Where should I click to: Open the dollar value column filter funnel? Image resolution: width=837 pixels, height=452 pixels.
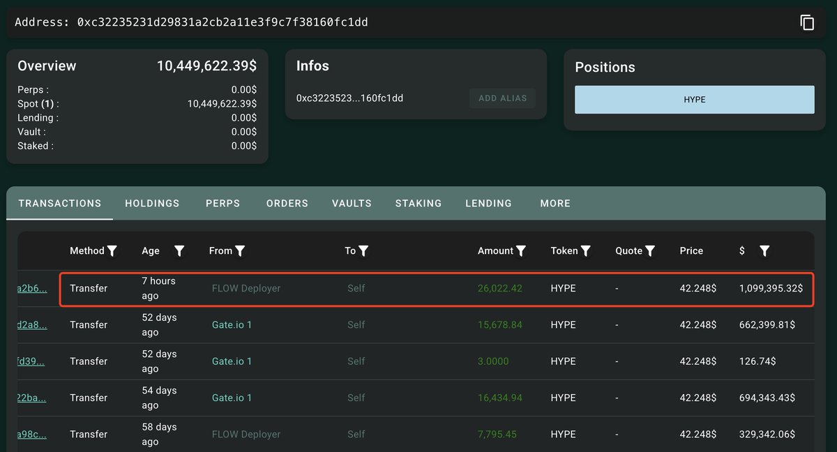[764, 250]
